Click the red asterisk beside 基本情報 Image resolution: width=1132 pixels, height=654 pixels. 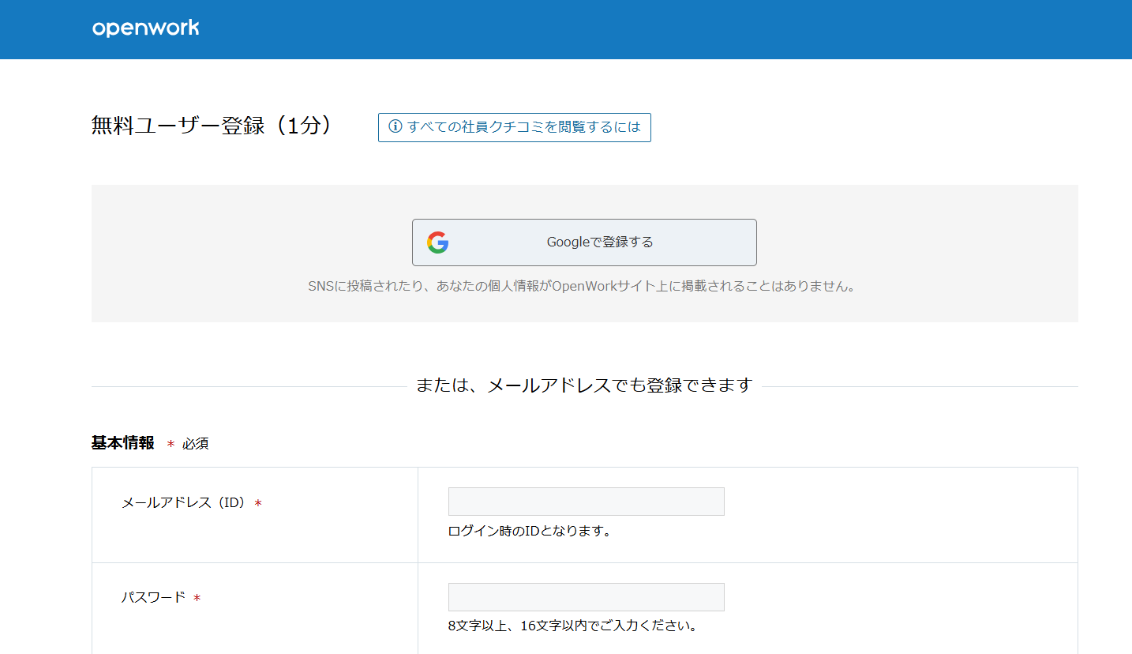170,445
